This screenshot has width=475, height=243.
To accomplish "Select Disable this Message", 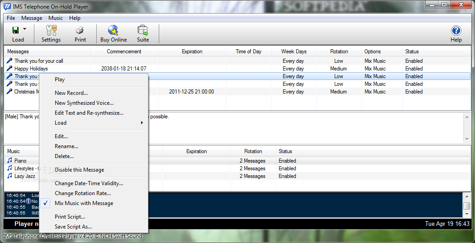I will tap(94, 170).
